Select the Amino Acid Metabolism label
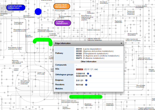 pyautogui.click(x=62, y=6)
